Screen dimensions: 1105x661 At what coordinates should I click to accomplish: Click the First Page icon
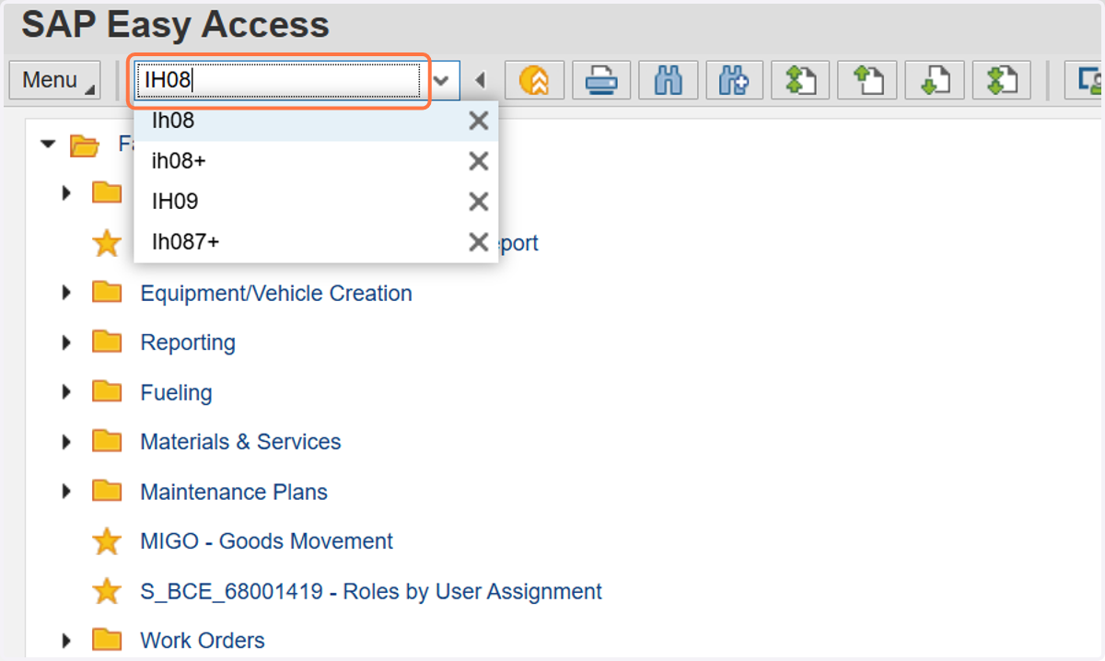(801, 81)
